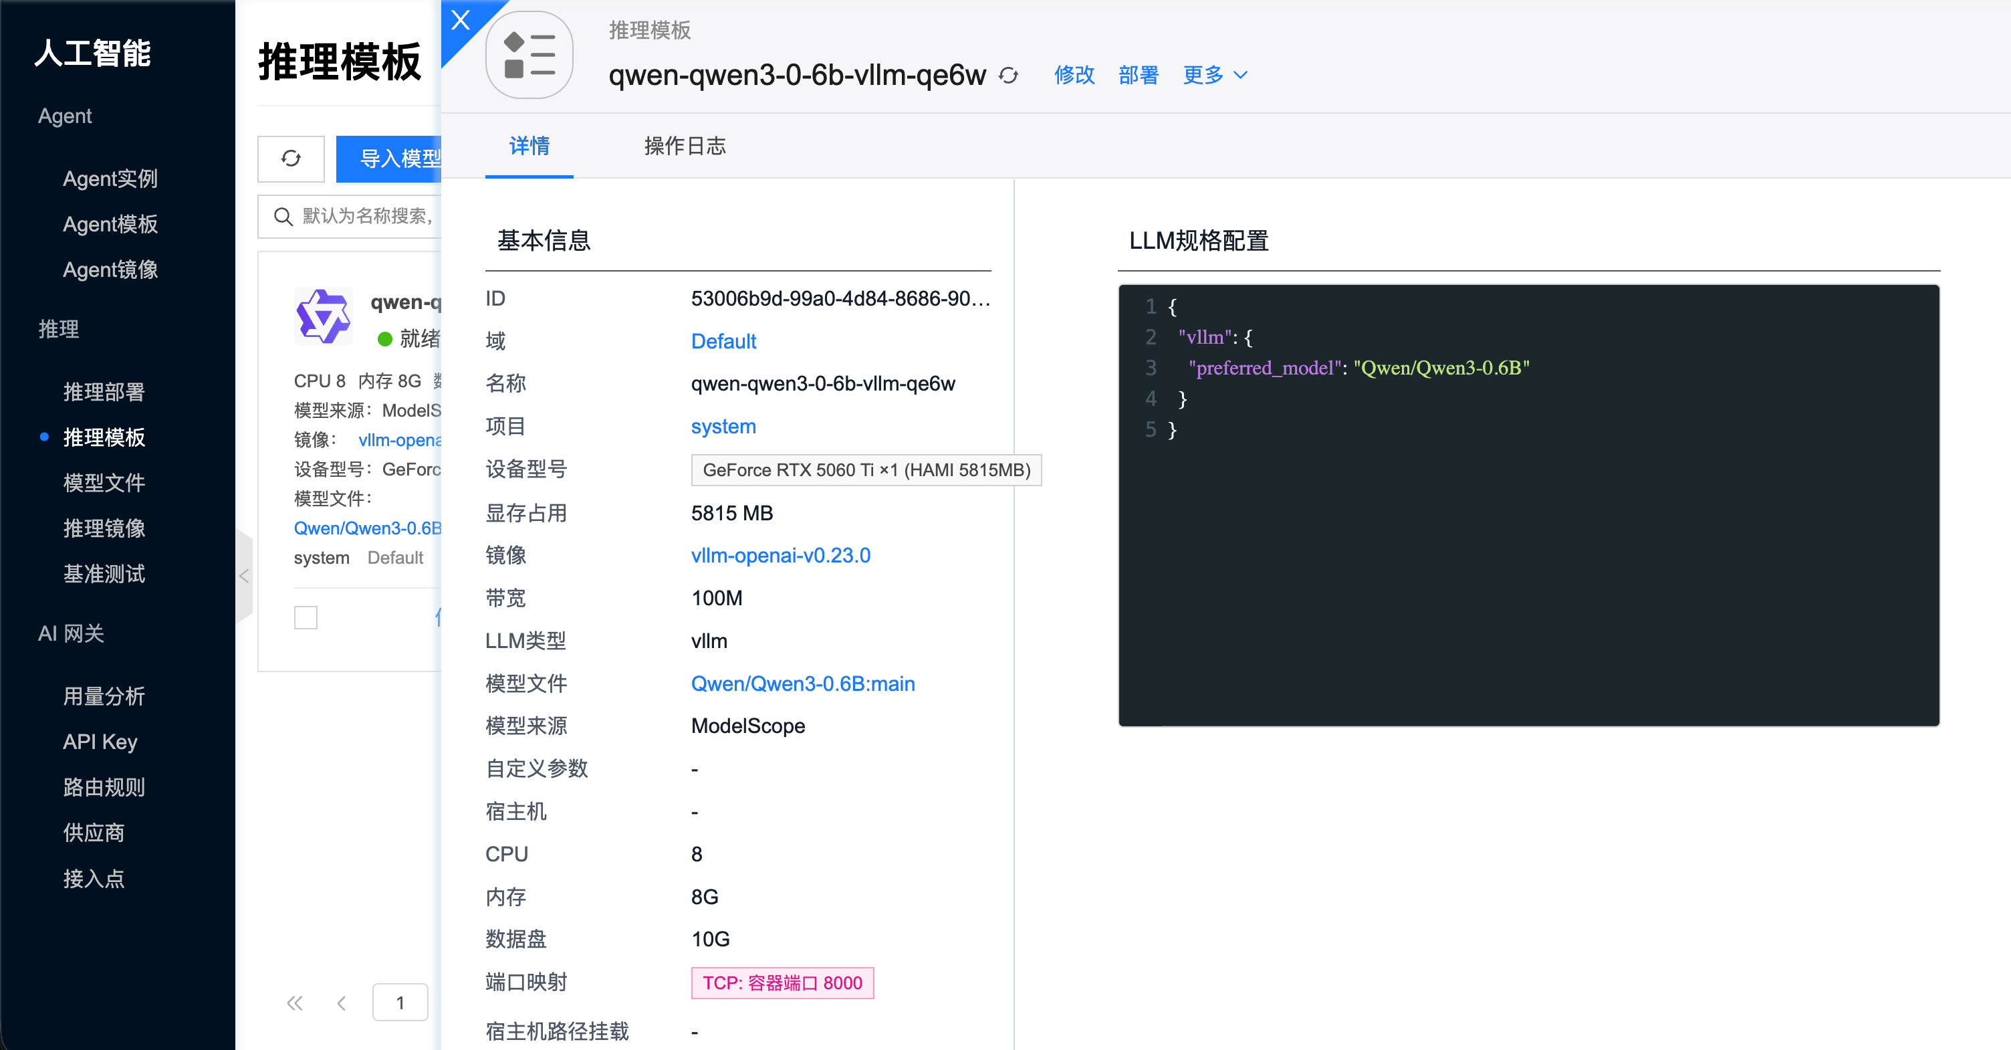The image size is (2011, 1050).
Task: Expand the 更多 dropdown menu
Action: 1215,75
